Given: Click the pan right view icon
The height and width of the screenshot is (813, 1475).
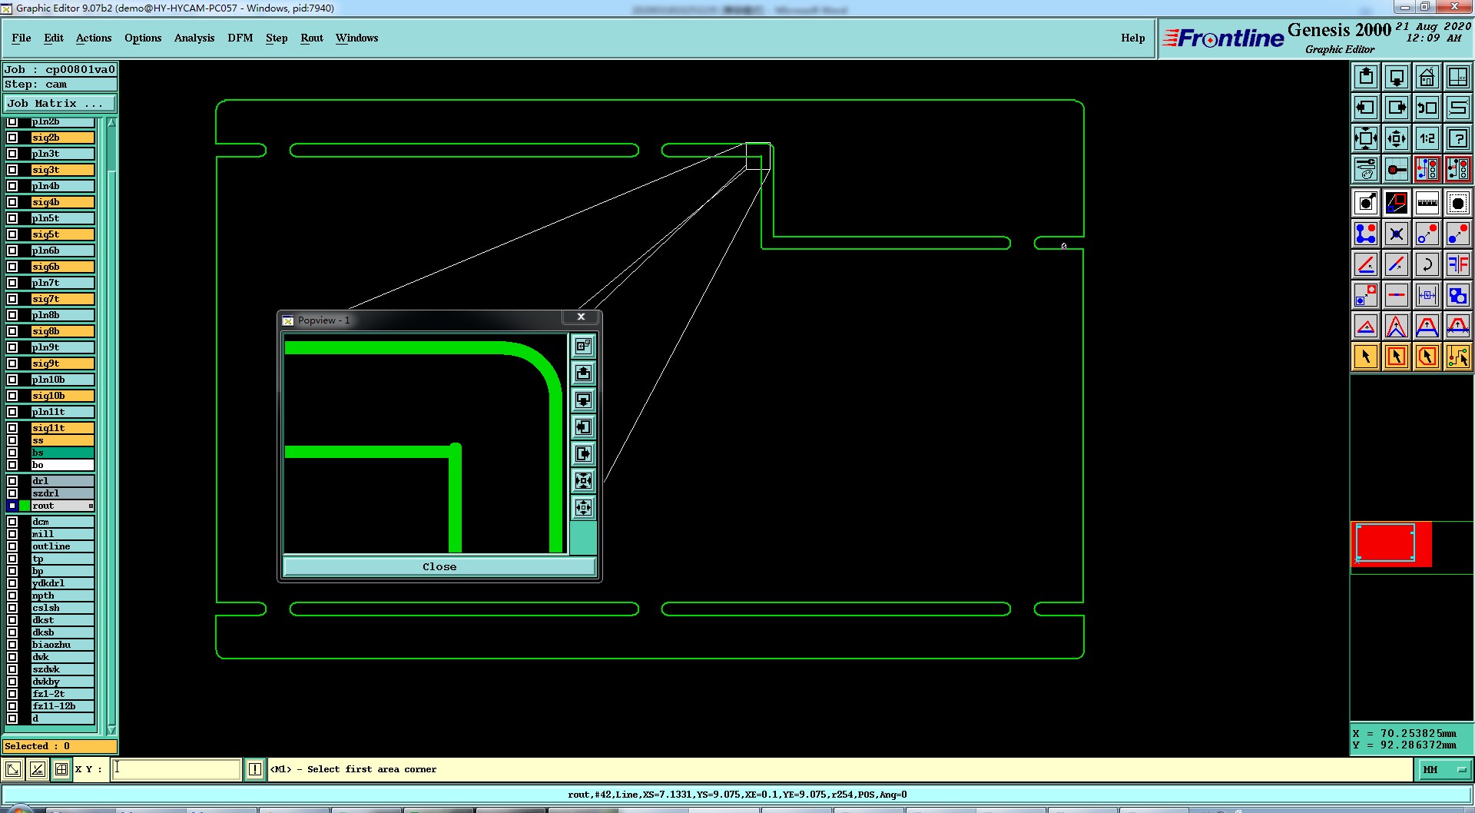Looking at the screenshot, I should [1397, 108].
